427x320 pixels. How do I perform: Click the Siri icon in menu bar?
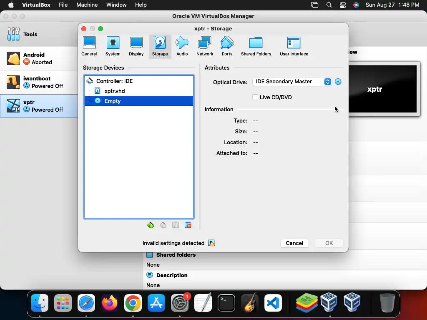[x=356, y=5]
